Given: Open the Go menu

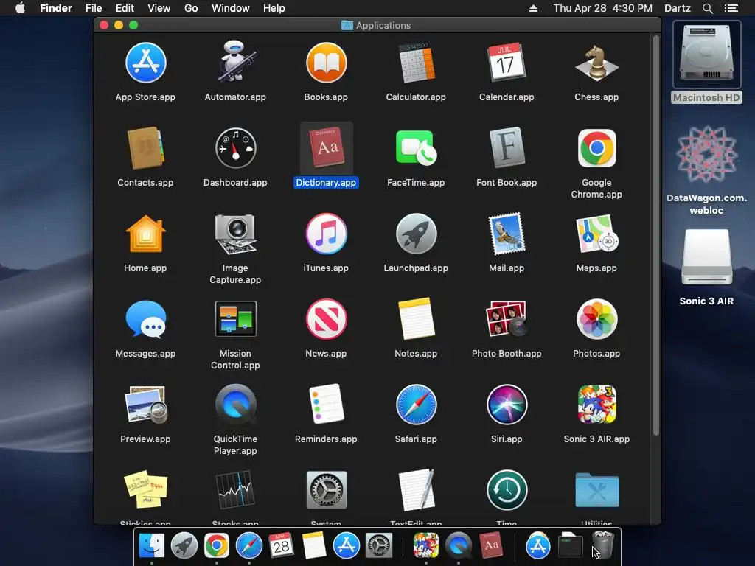Looking at the screenshot, I should 191,8.
